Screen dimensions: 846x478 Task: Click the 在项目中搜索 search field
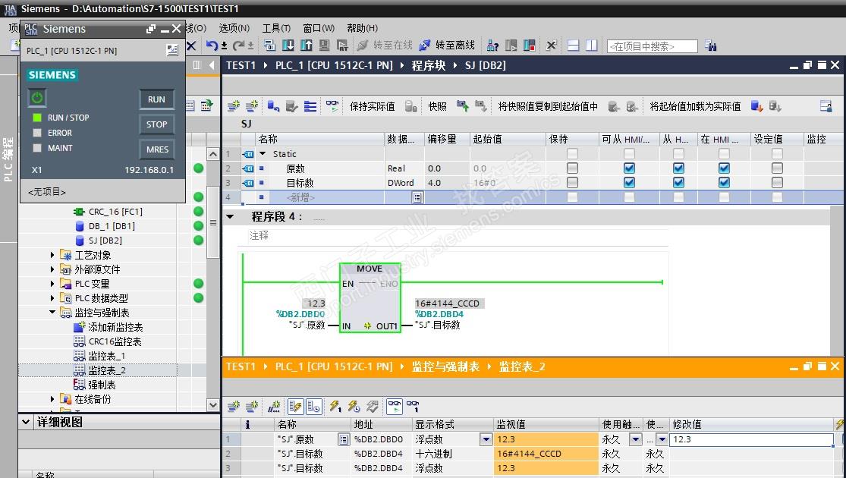click(653, 46)
